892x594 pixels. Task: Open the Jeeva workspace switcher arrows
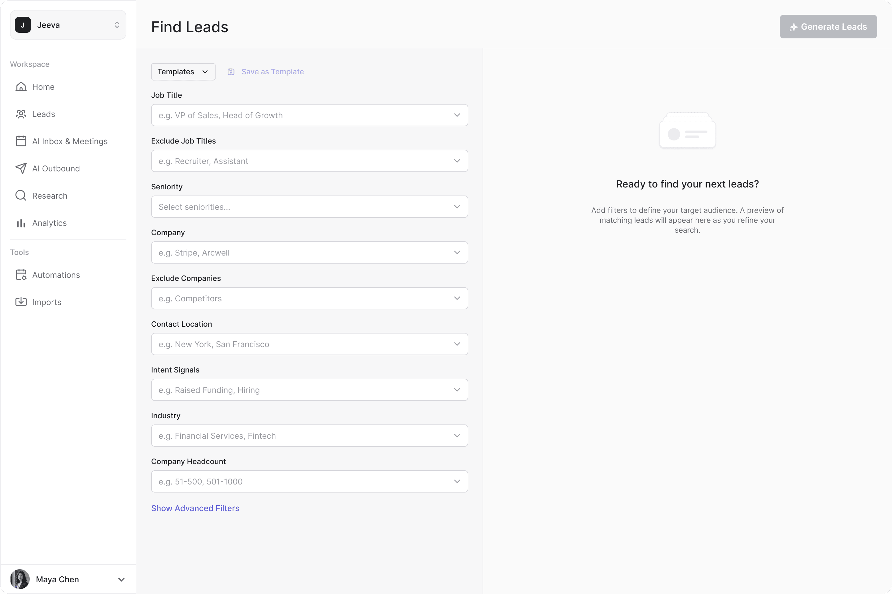[117, 25]
